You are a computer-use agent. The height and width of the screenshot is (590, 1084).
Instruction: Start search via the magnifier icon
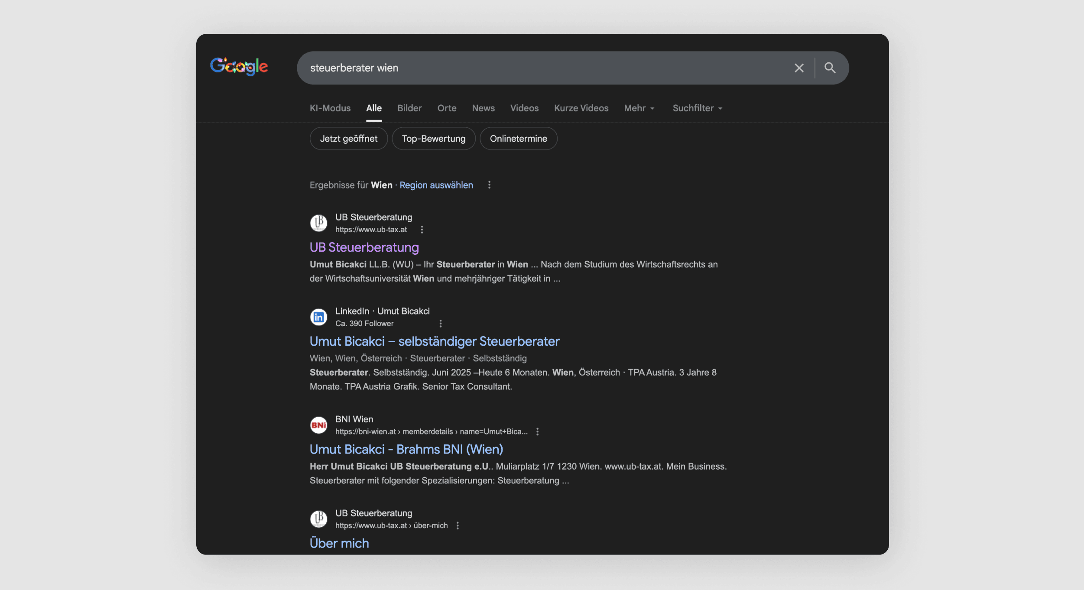click(x=830, y=68)
